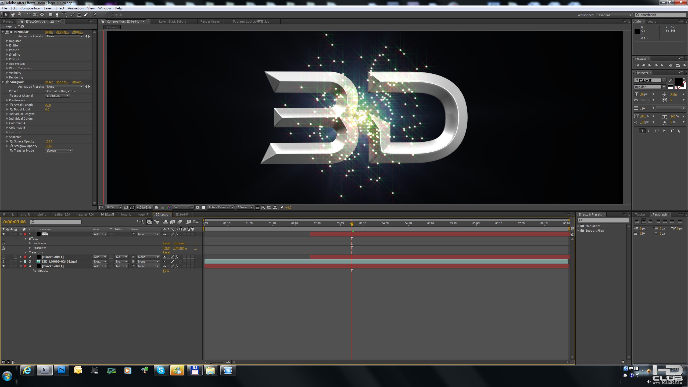Click the Search Help field
This screenshot has height=387, width=688.
tap(660, 15)
